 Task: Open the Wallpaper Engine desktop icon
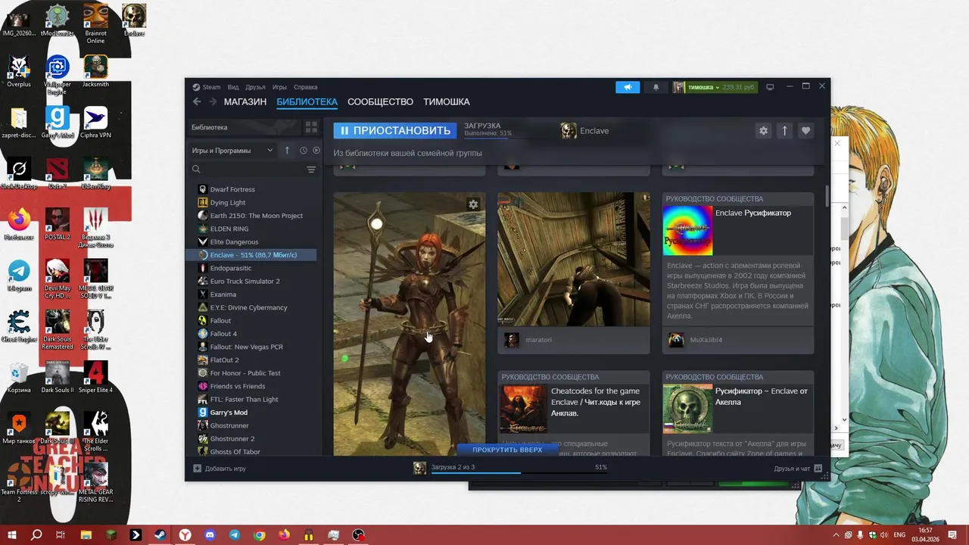click(x=58, y=74)
